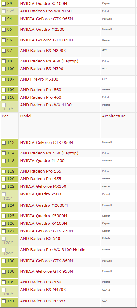View AMD FirePro M6100 details
This screenshot has height=308, width=137.
click(x=39, y=79)
